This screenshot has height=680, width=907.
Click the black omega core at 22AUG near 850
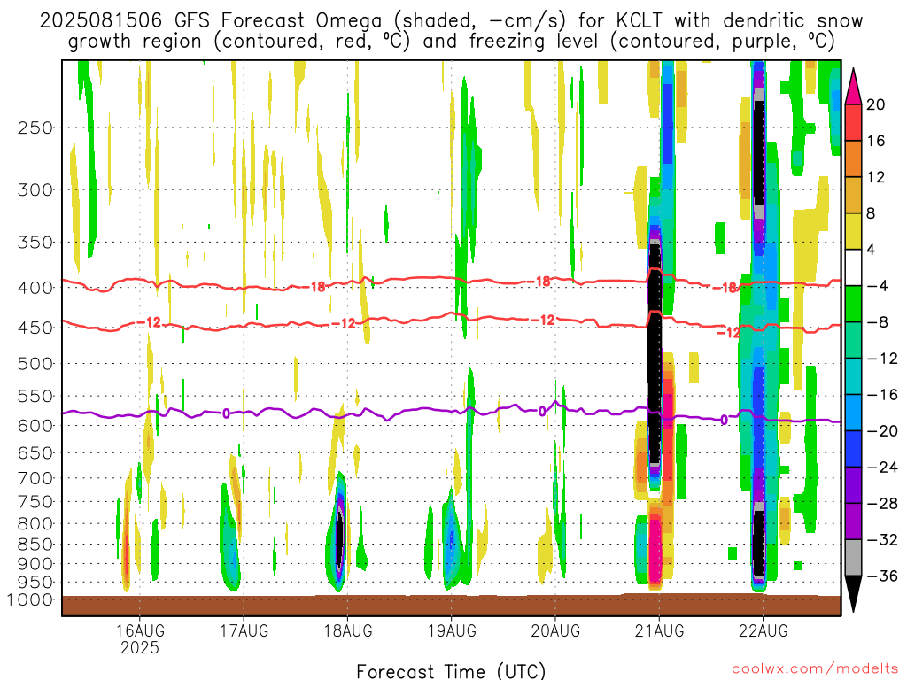click(758, 544)
